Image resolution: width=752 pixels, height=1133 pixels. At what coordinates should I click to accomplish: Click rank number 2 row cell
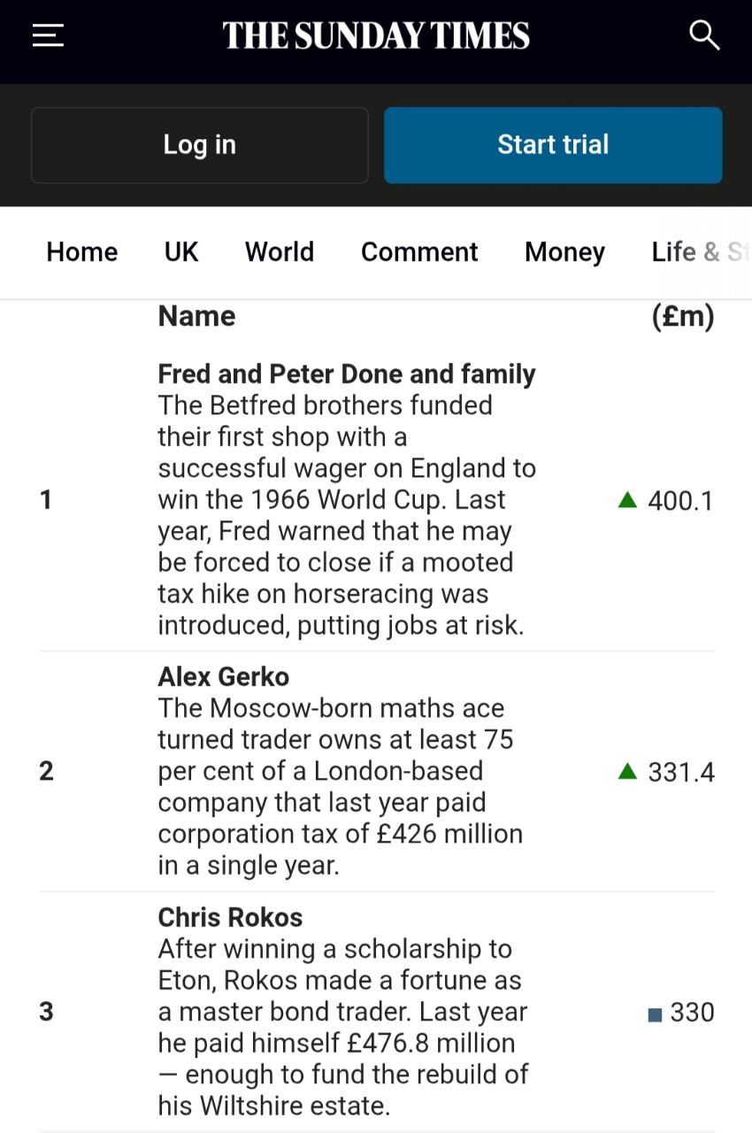tap(46, 771)
